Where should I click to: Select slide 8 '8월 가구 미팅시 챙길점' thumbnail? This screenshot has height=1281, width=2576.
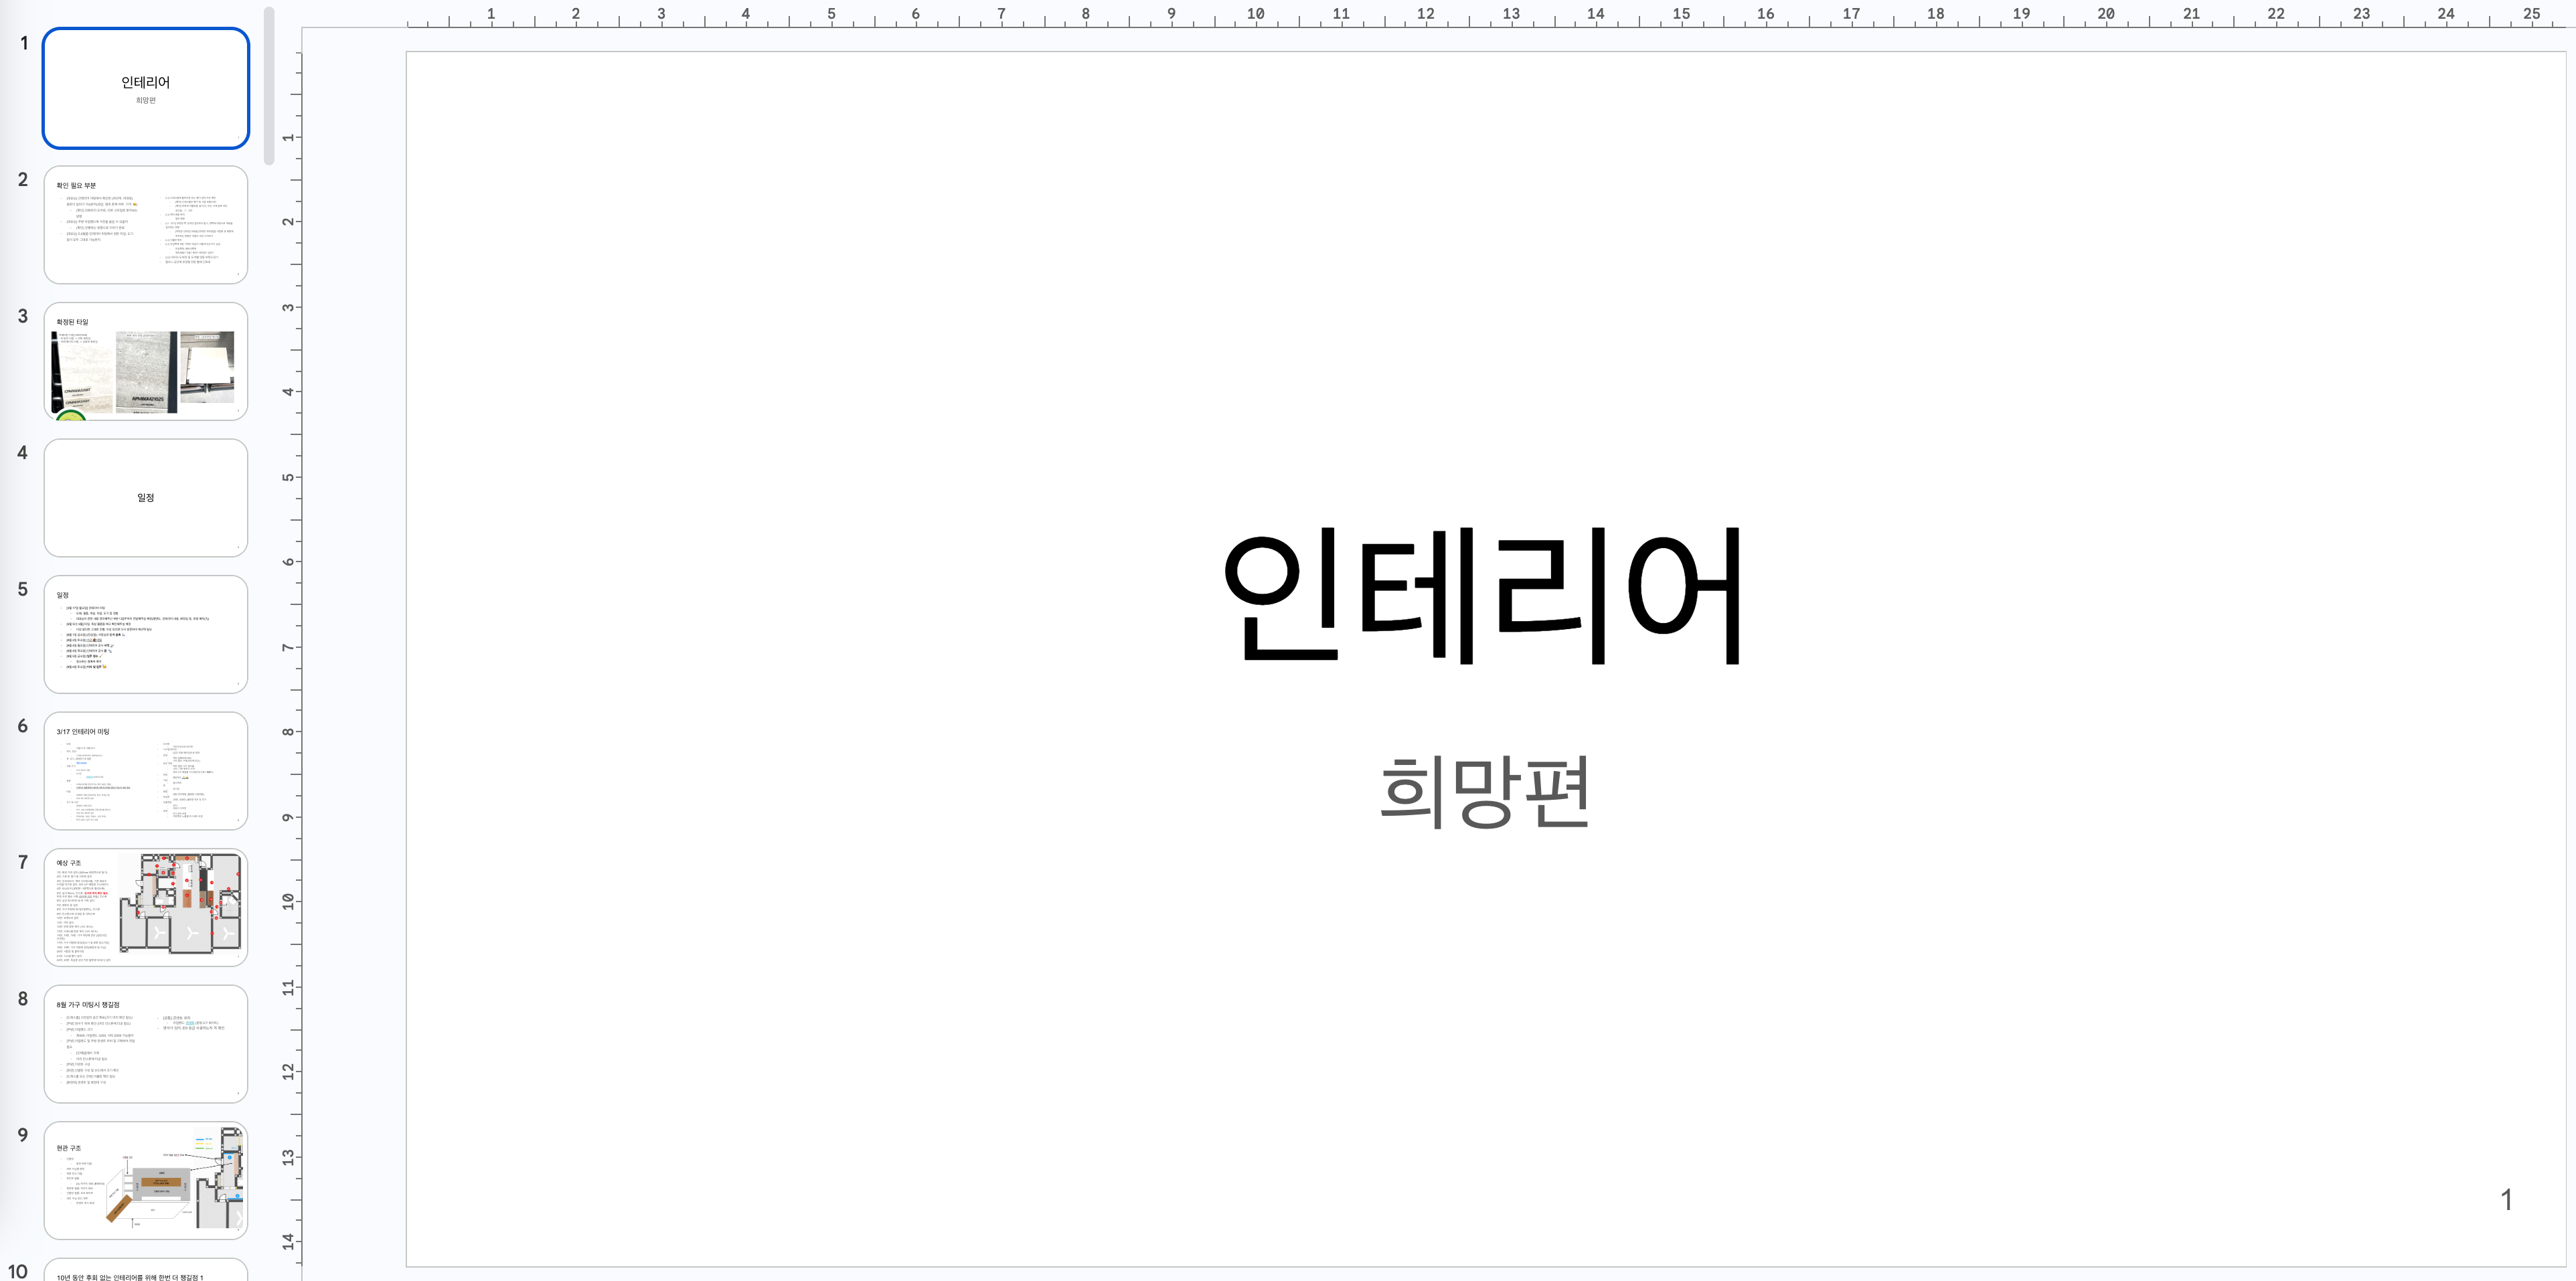coord(145,1044)
